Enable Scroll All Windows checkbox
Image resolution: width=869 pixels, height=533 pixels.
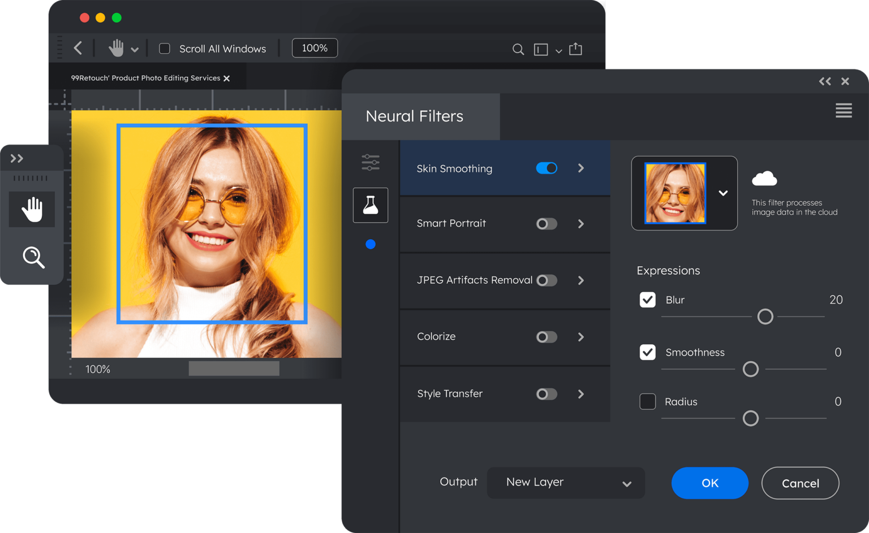165,49
